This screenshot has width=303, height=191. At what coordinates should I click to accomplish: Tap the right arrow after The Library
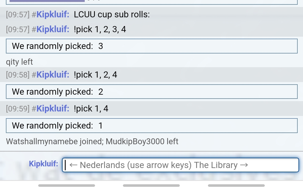(x=244, y=165)
